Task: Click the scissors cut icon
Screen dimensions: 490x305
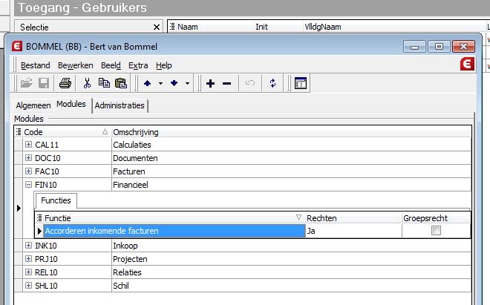Action: [x=87, y=83]
